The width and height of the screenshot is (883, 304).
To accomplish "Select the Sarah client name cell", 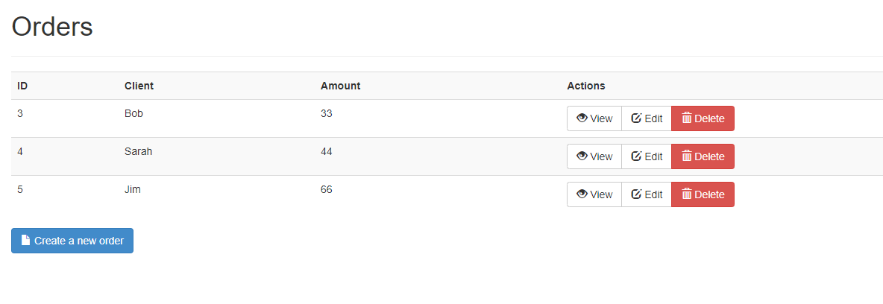I will [x=138, y=151].
